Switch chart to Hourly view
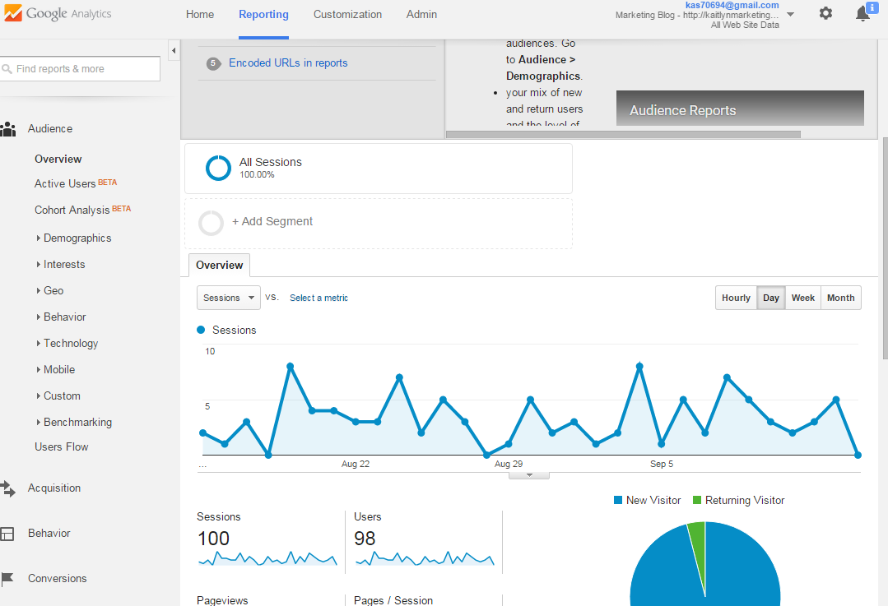Screen dimensions: 888x606 736,298
